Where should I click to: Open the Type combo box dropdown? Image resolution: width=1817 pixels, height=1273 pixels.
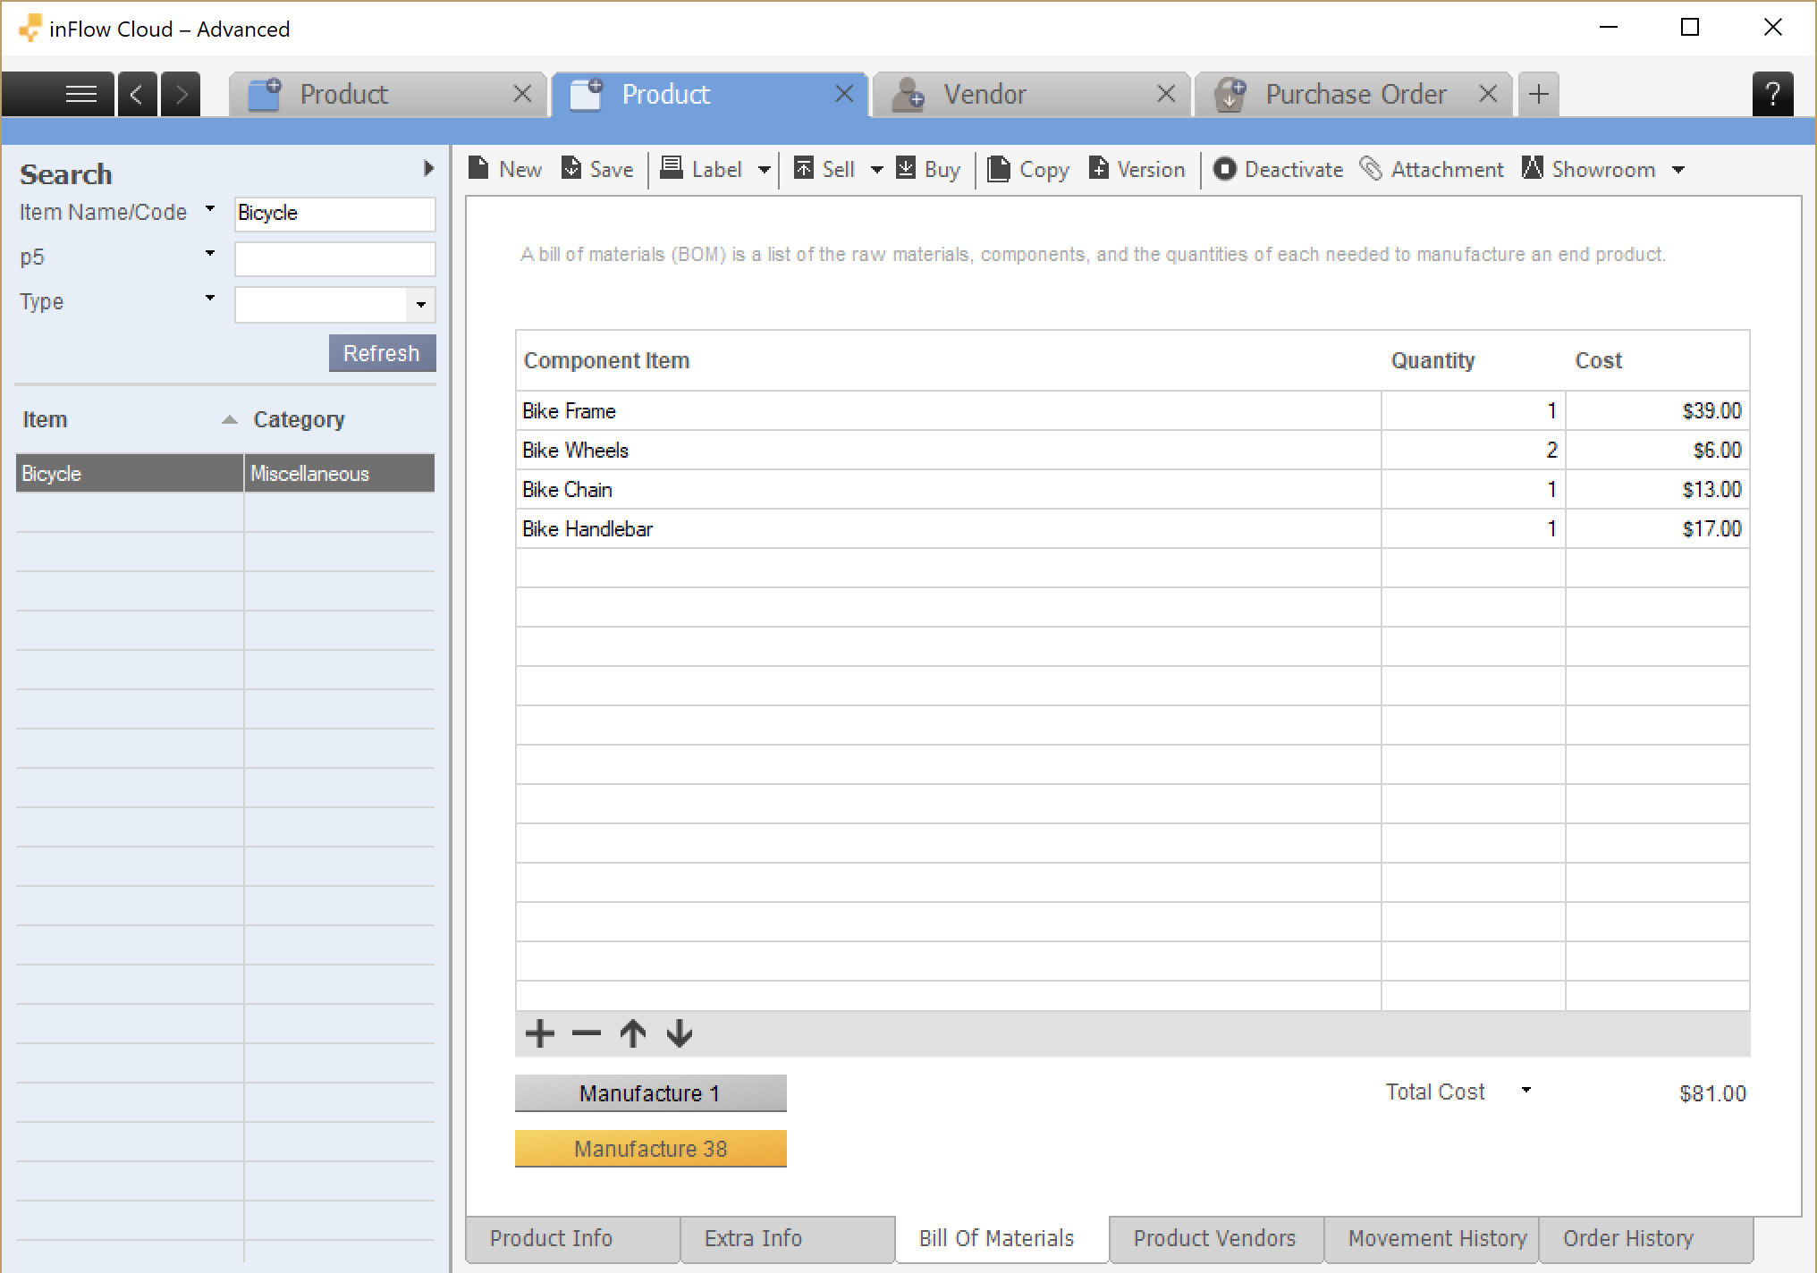[x=421, y=305]
